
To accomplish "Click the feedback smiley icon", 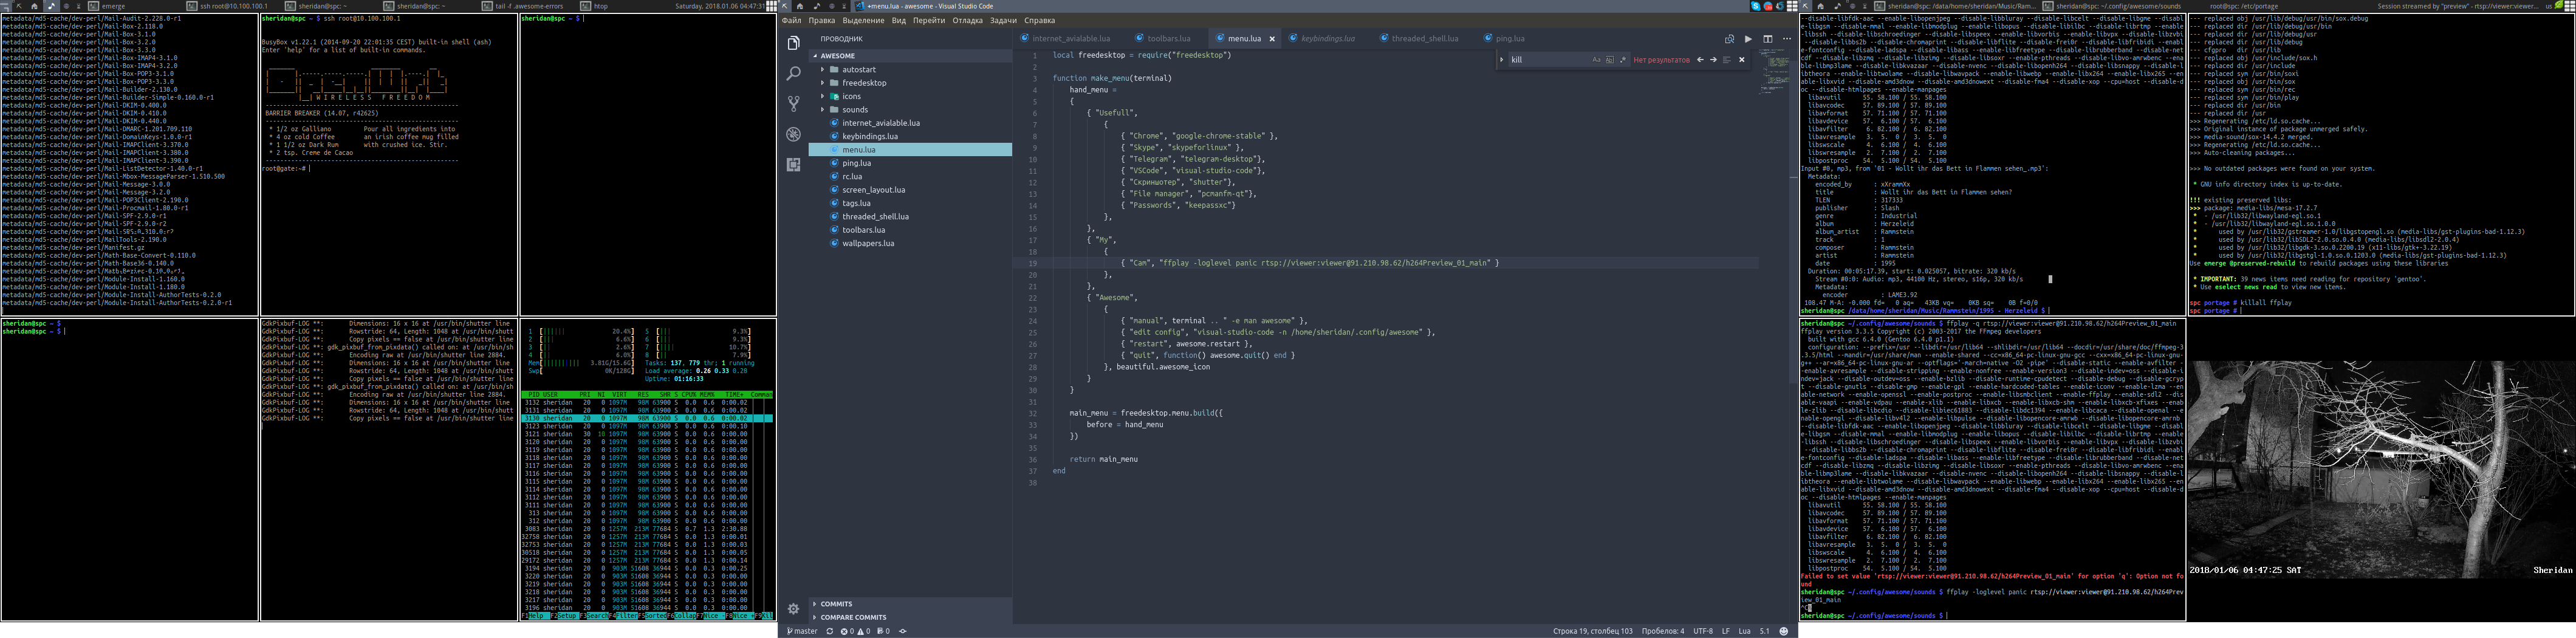I will tap(1783, 631).
